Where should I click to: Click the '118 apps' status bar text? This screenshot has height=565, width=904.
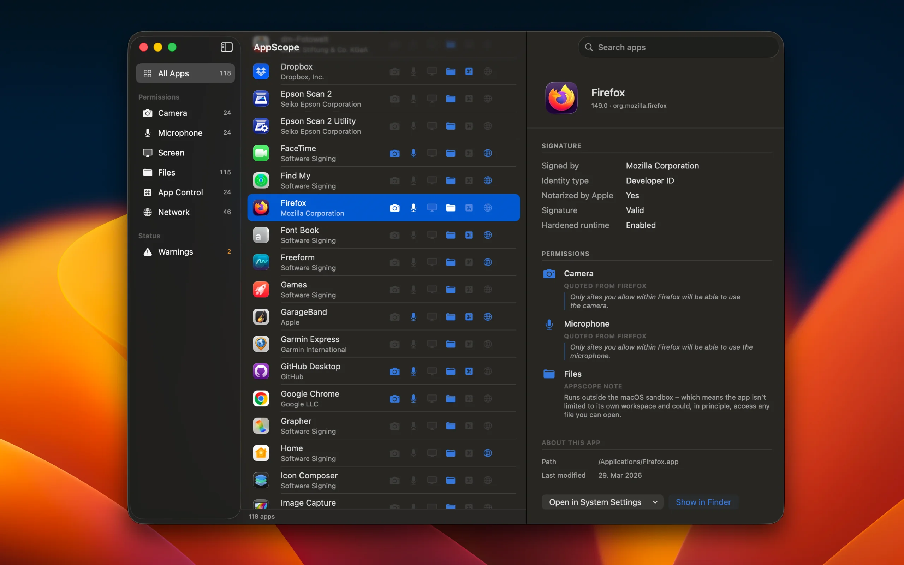[x=261, y=516]
